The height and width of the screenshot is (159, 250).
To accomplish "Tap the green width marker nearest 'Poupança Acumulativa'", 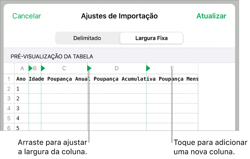I will point(148,68).
